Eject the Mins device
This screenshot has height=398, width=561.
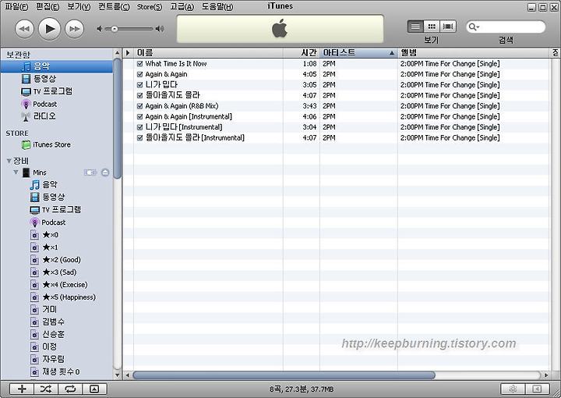pyautogui.click(x=105, y=172)
